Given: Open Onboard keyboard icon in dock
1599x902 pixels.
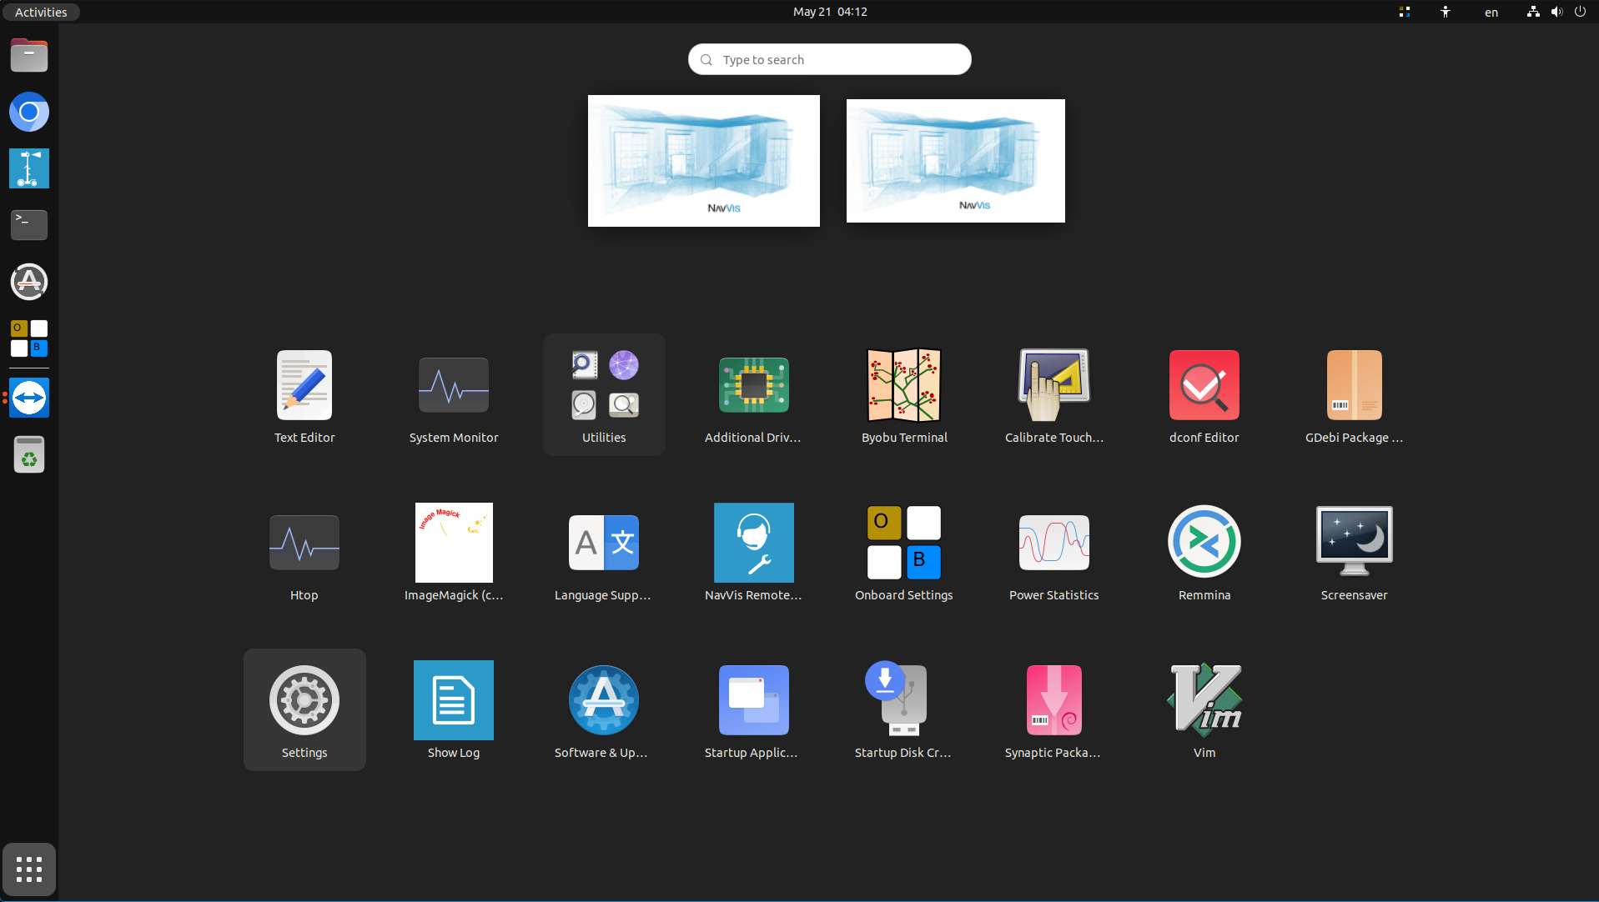Looking at the screenshot, I should pyautogui.click(x=29, y=338).
